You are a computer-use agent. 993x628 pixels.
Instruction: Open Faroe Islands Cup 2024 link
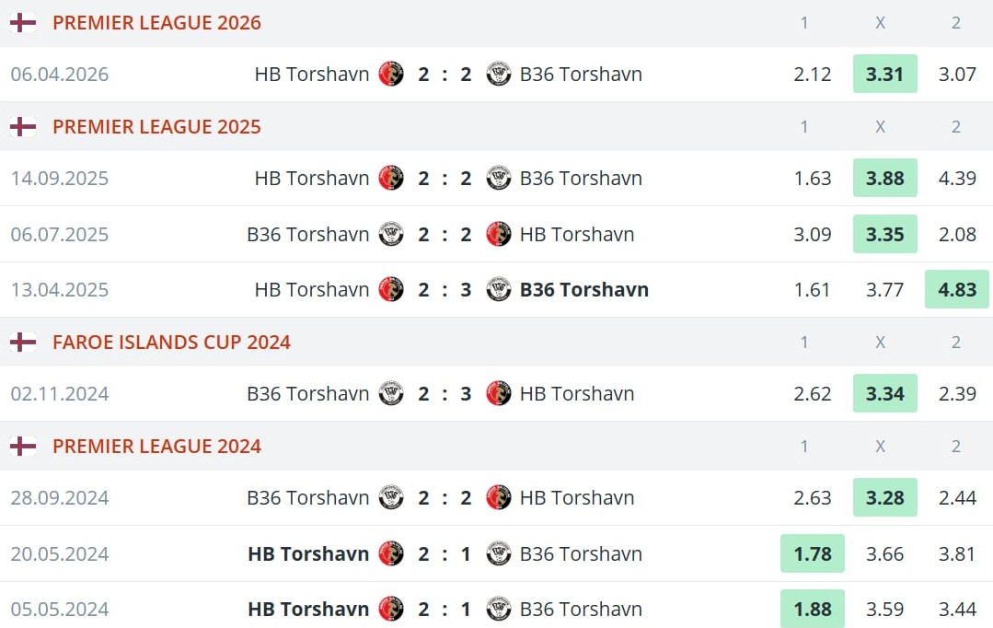[171, 343]
